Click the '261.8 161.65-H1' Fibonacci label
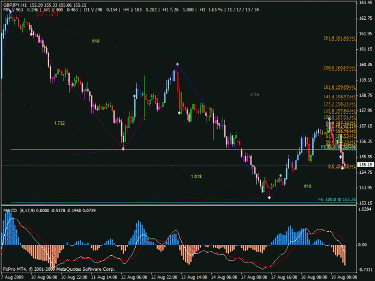 coord(340,38)
